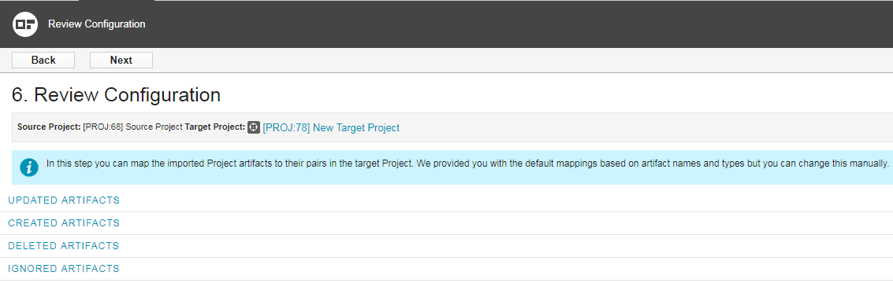Expand the Created Artifacts section
Viewport: 893px width, 283px height.
[64, 223]
